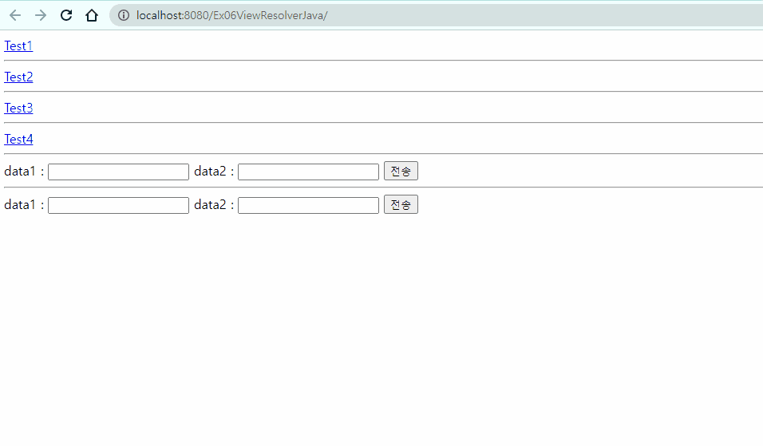The width and height of the screenshot is (763, 446).
Task: Go back using the browser back arrow
Action: [x=15, y=16]
